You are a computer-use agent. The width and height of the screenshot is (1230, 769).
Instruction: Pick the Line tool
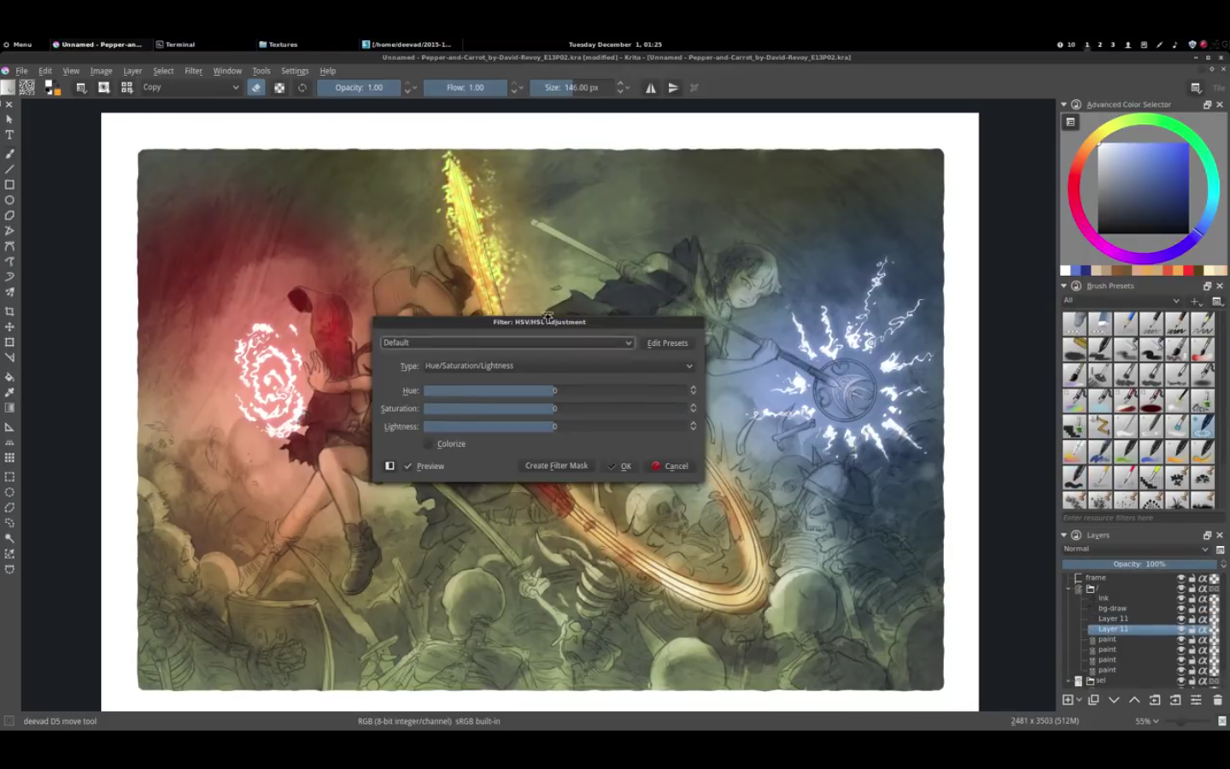pos(9,169)
